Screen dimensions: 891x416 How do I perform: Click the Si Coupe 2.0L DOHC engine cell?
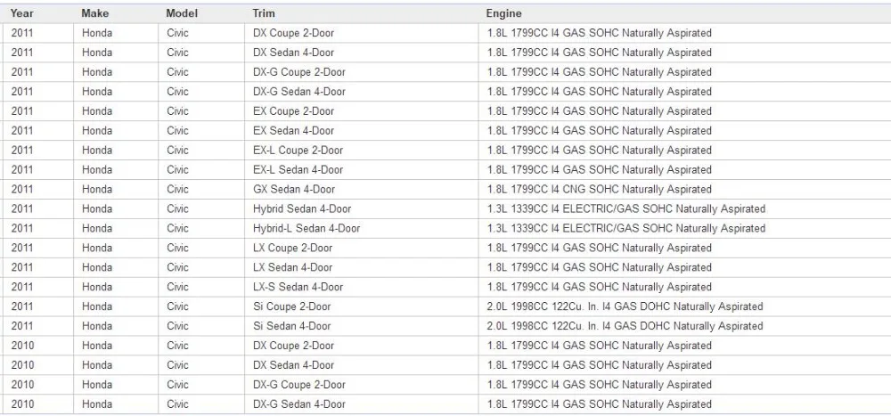tap(684, 306)
